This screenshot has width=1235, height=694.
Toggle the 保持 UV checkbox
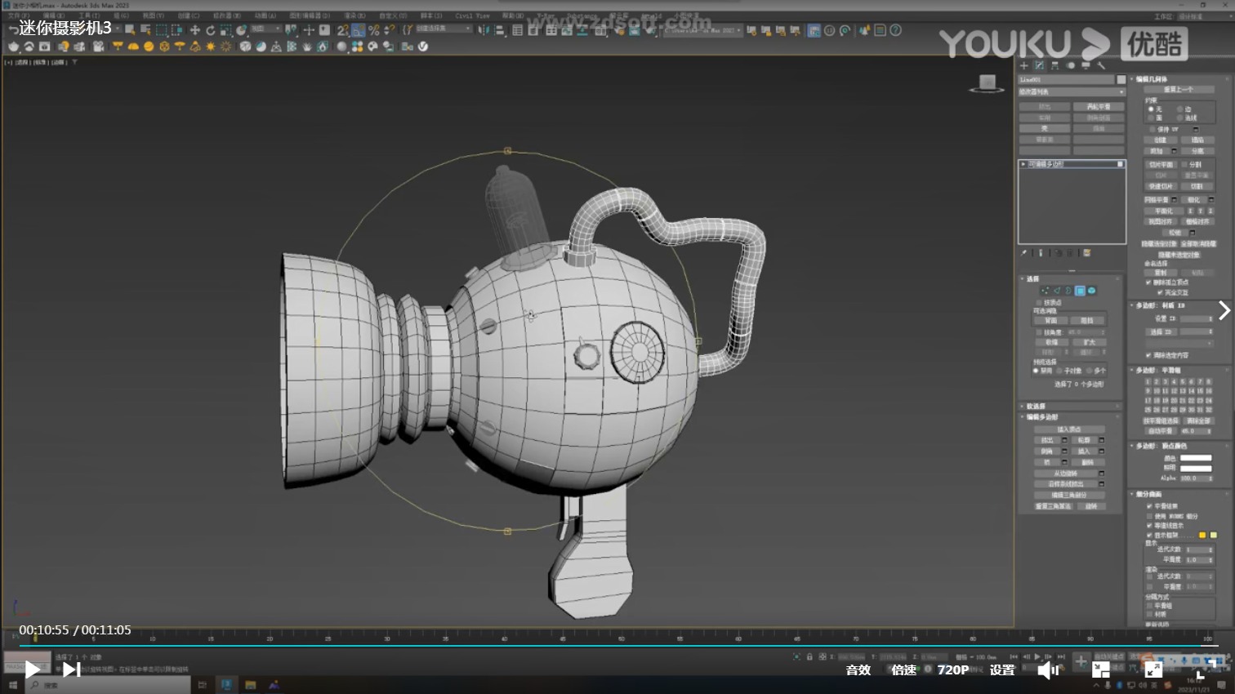point(1153,129)
